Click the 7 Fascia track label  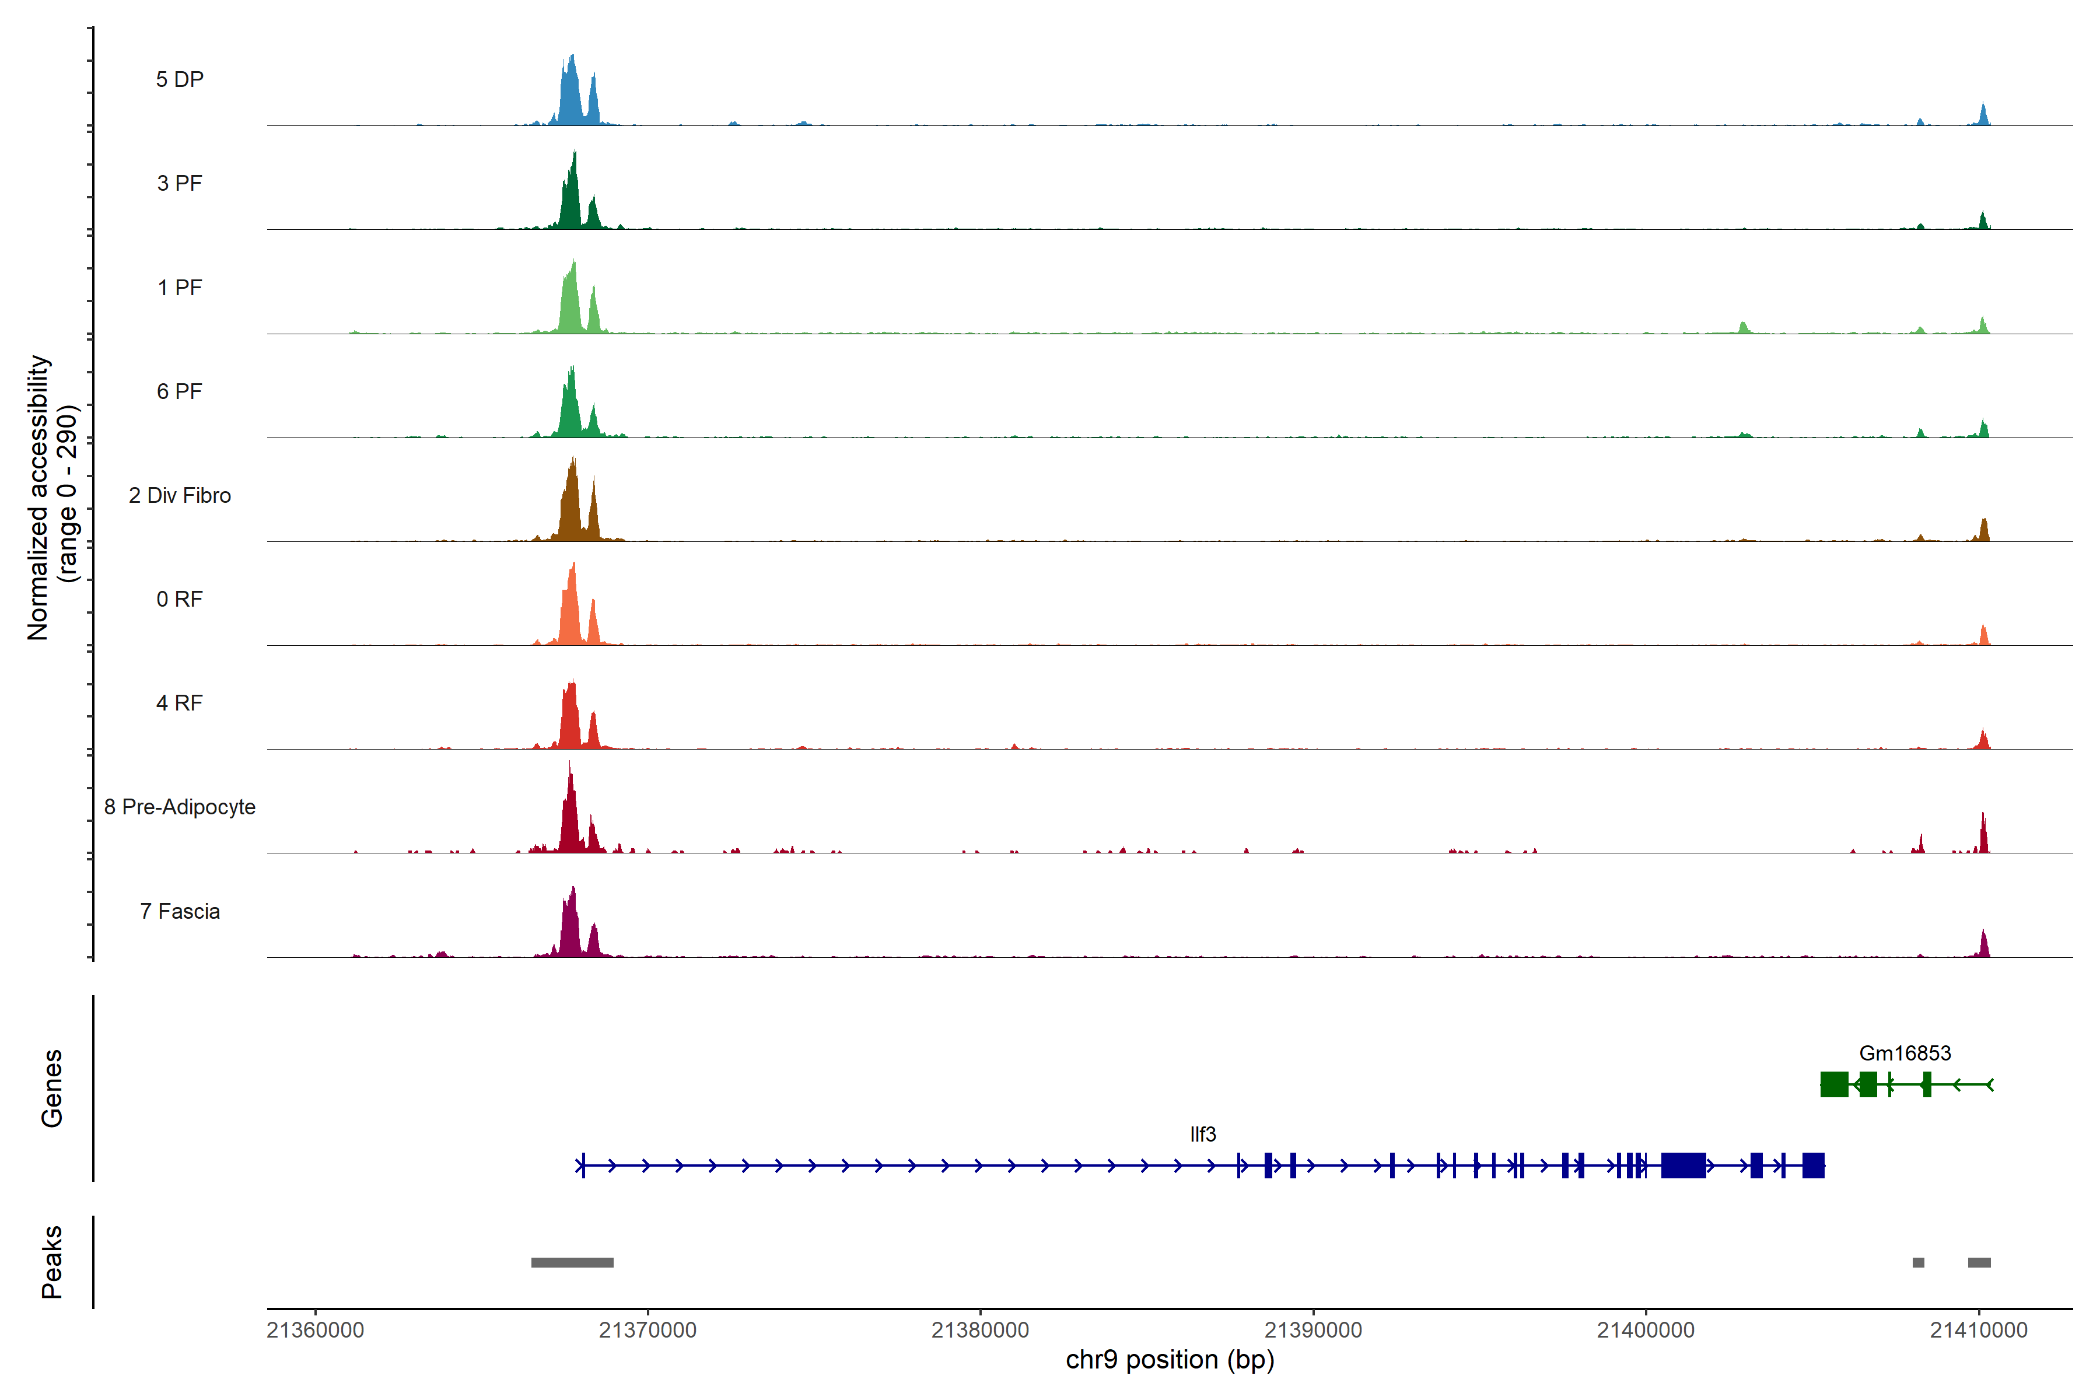click(180, 911)
